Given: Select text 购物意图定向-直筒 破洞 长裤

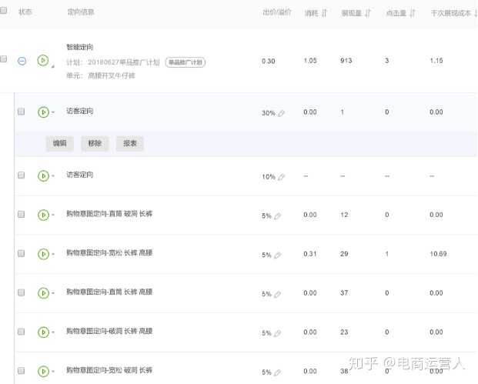Looking at the screenshot, I should coord(109,214).
